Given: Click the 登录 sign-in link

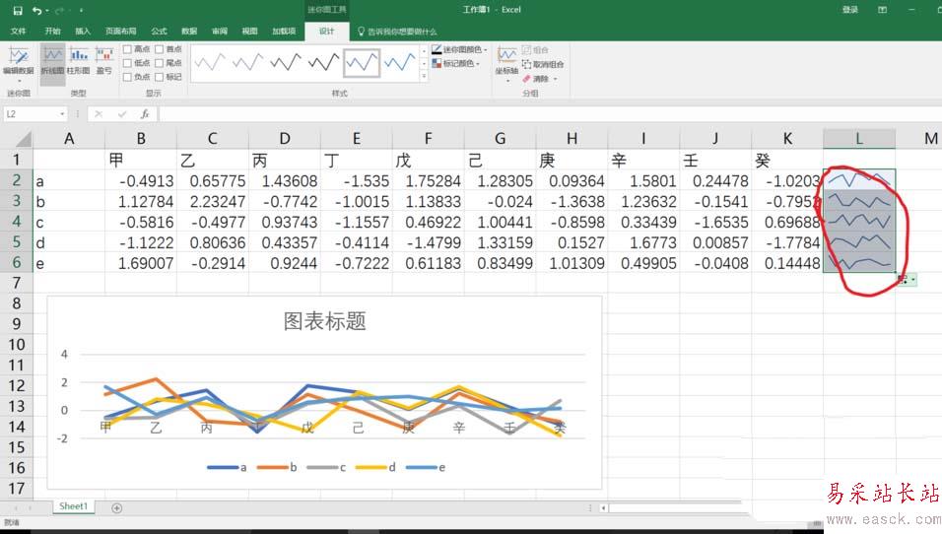Looking at the screenshot, I should click(x=849, y=10).
